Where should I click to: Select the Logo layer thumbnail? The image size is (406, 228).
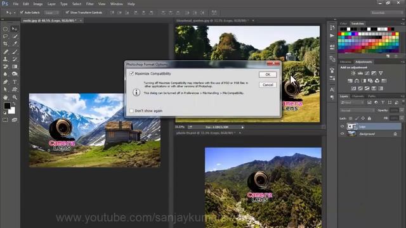[x=351, y=127]
